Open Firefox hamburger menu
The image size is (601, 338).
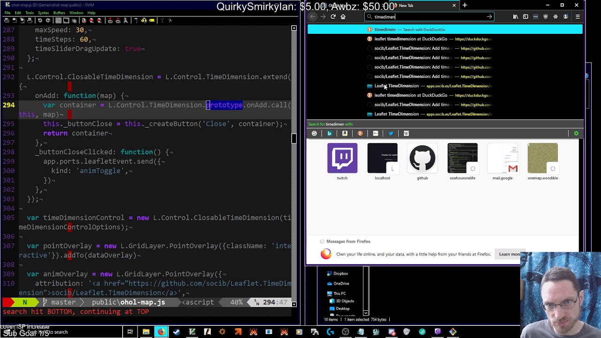[578, 17]
